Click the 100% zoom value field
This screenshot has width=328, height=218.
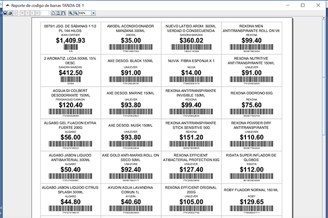(84, 13)
